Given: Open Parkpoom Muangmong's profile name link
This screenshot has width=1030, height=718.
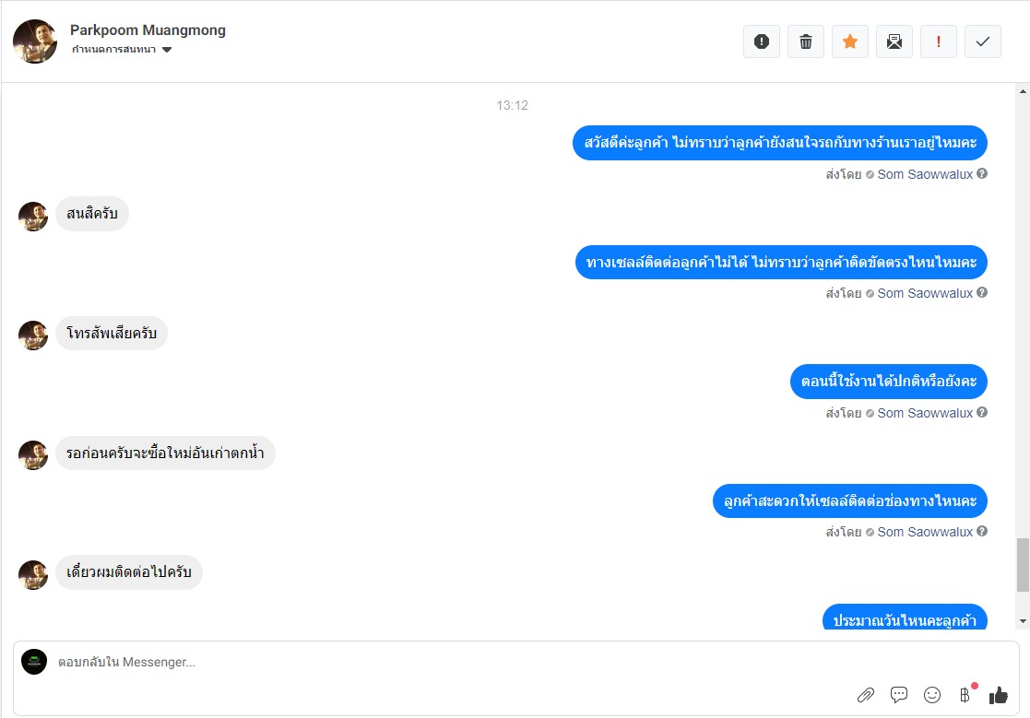Looking at the screenshot, I should tap(148, 30).
